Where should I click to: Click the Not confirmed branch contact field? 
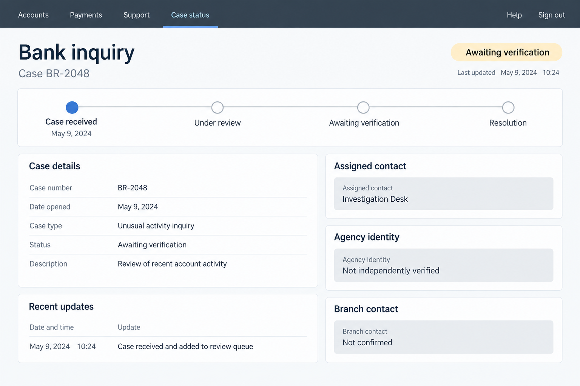click(x=444, y=337)
